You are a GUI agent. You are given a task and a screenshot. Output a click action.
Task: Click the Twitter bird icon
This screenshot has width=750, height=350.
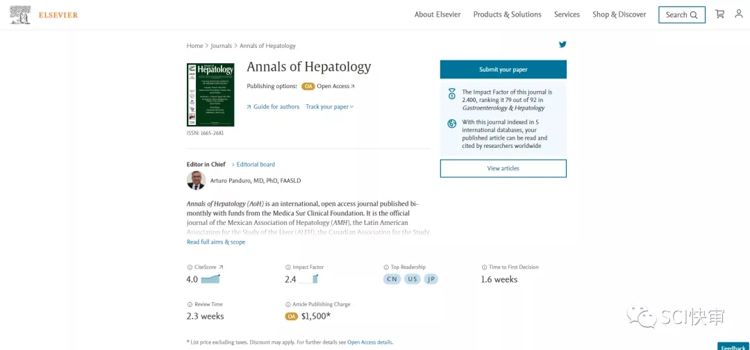[562, 44]
